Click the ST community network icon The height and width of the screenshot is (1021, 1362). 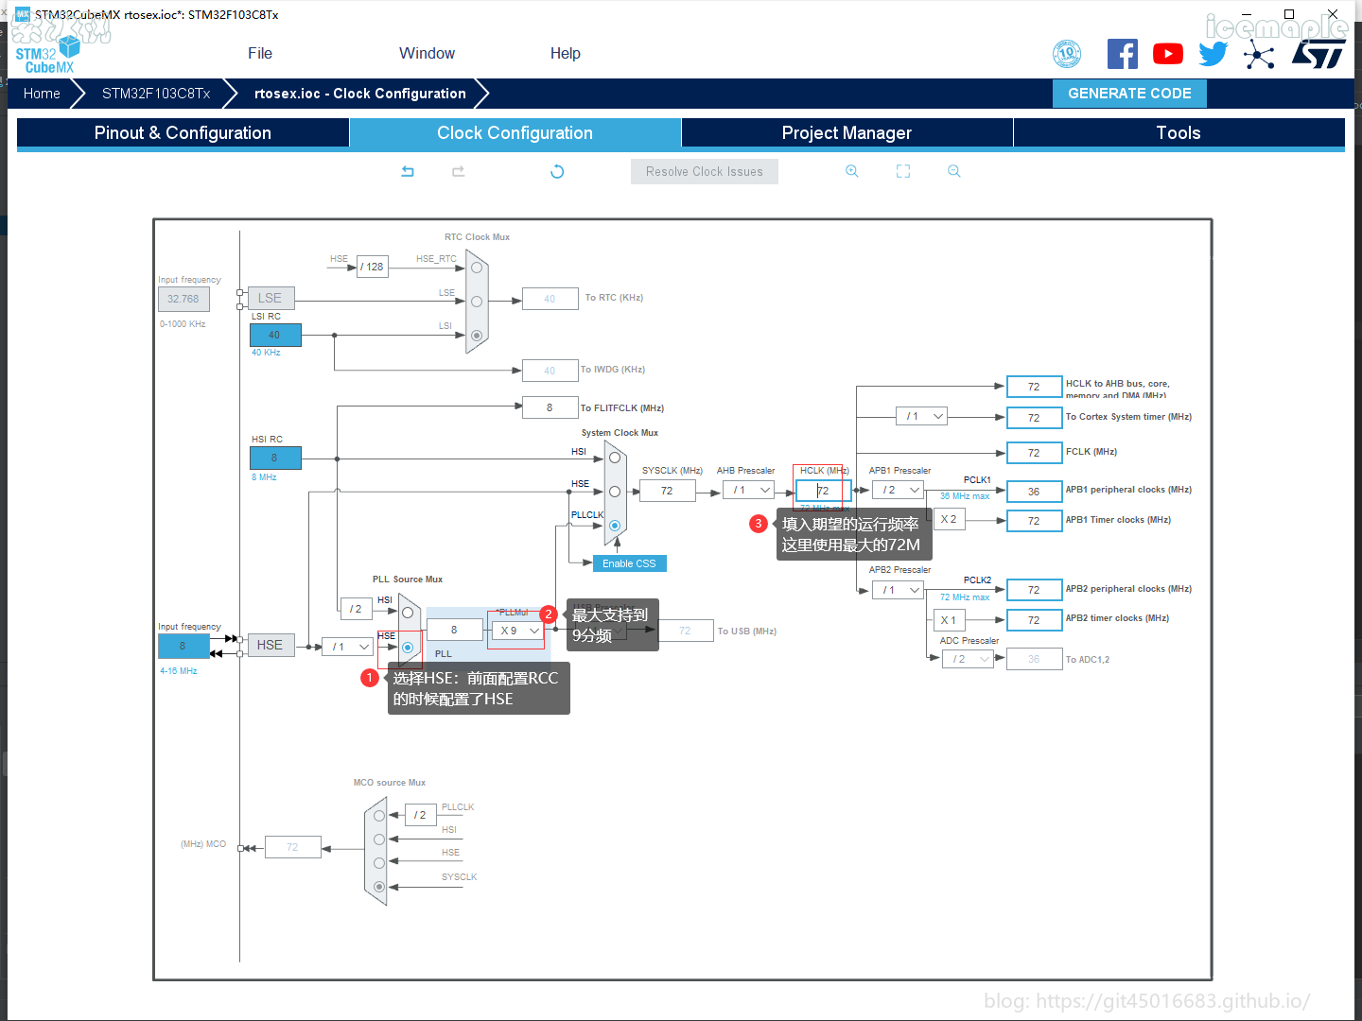pyautogui.click(x=1258, y=55)
